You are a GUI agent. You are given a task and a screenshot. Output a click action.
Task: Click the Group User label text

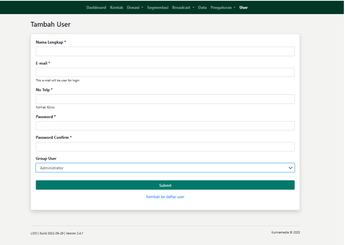click(46, 159)
